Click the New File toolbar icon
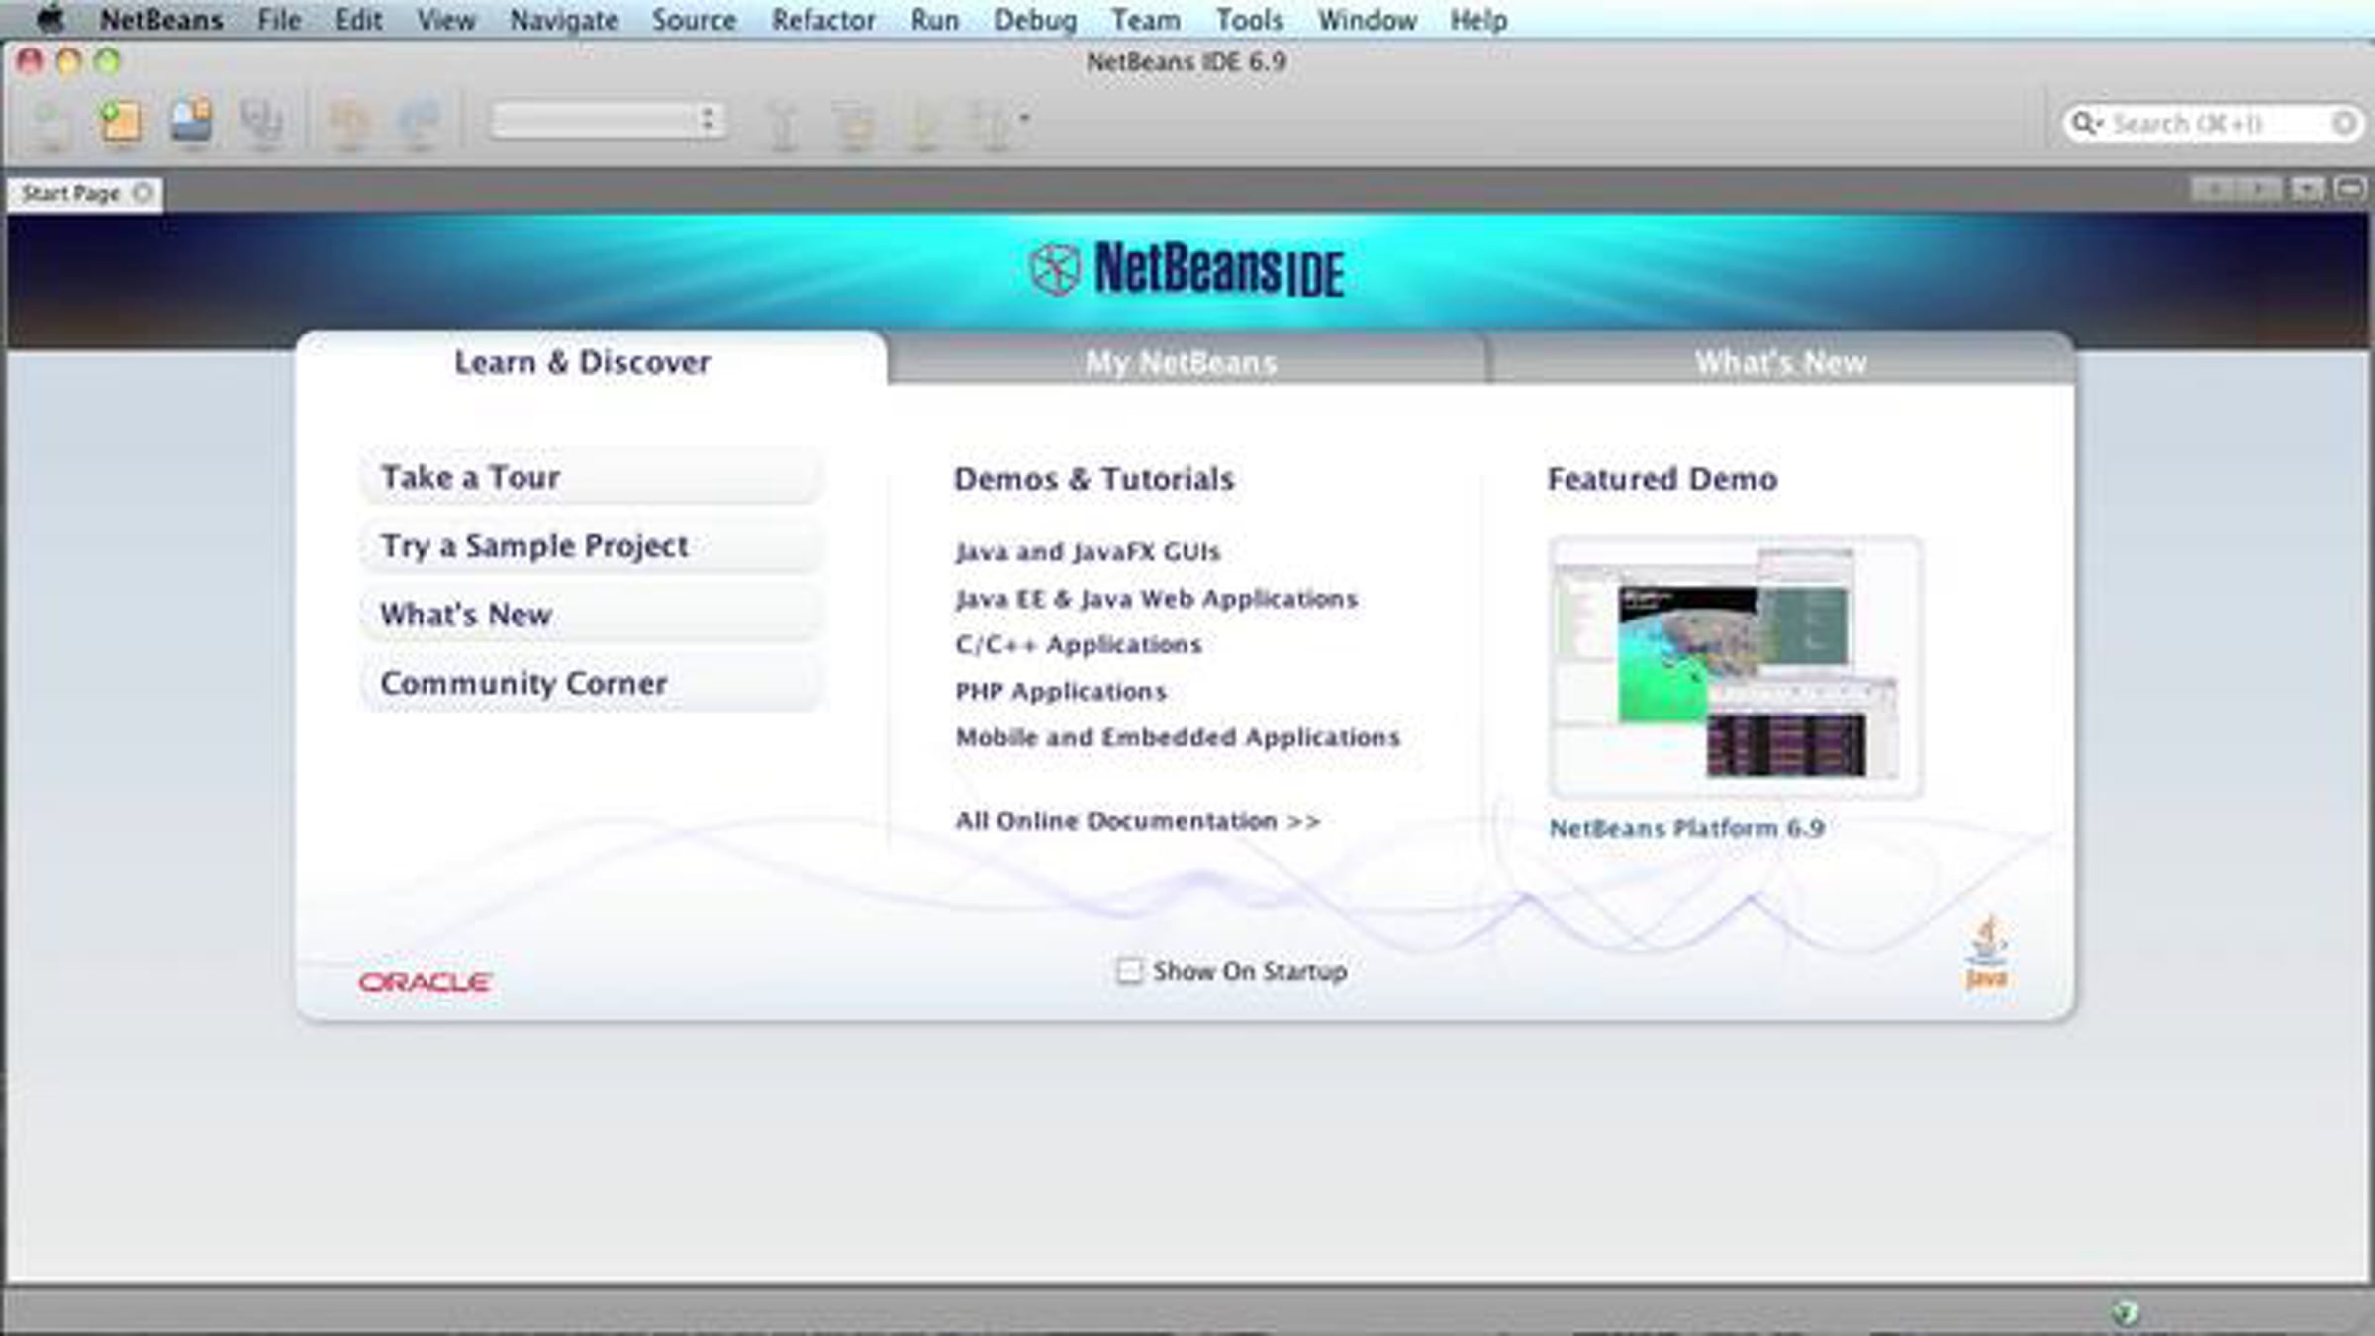Viewport: 2375px width, 1336px height. 51,123
